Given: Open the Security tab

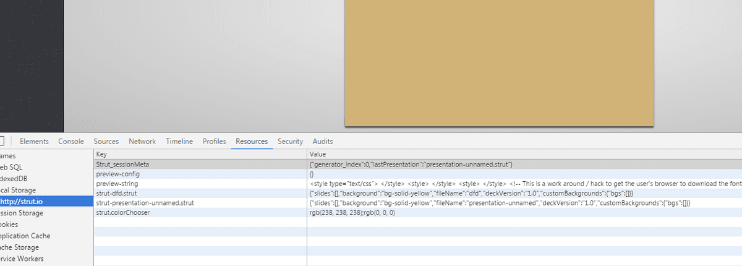Looking at the screenshot, I should tap(290, 142).
